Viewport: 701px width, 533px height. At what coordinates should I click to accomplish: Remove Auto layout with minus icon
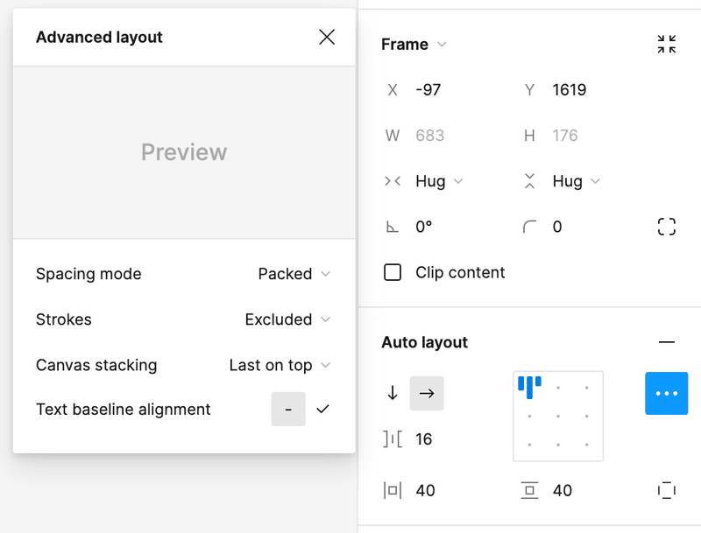coord(666,342)
